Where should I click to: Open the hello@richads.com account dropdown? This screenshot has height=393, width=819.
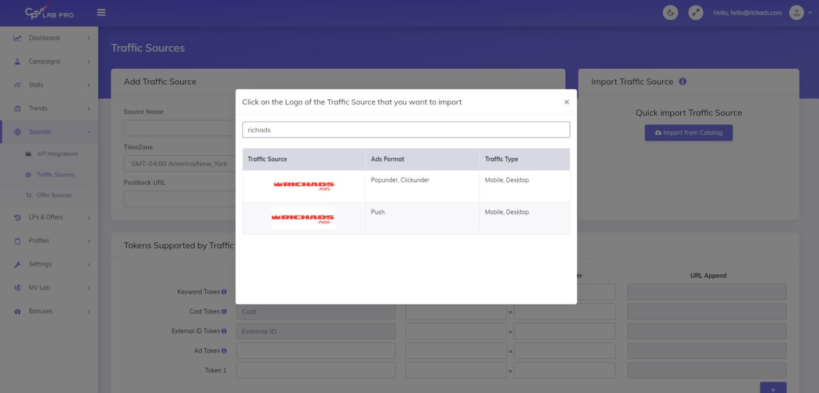tap(748, 13)
